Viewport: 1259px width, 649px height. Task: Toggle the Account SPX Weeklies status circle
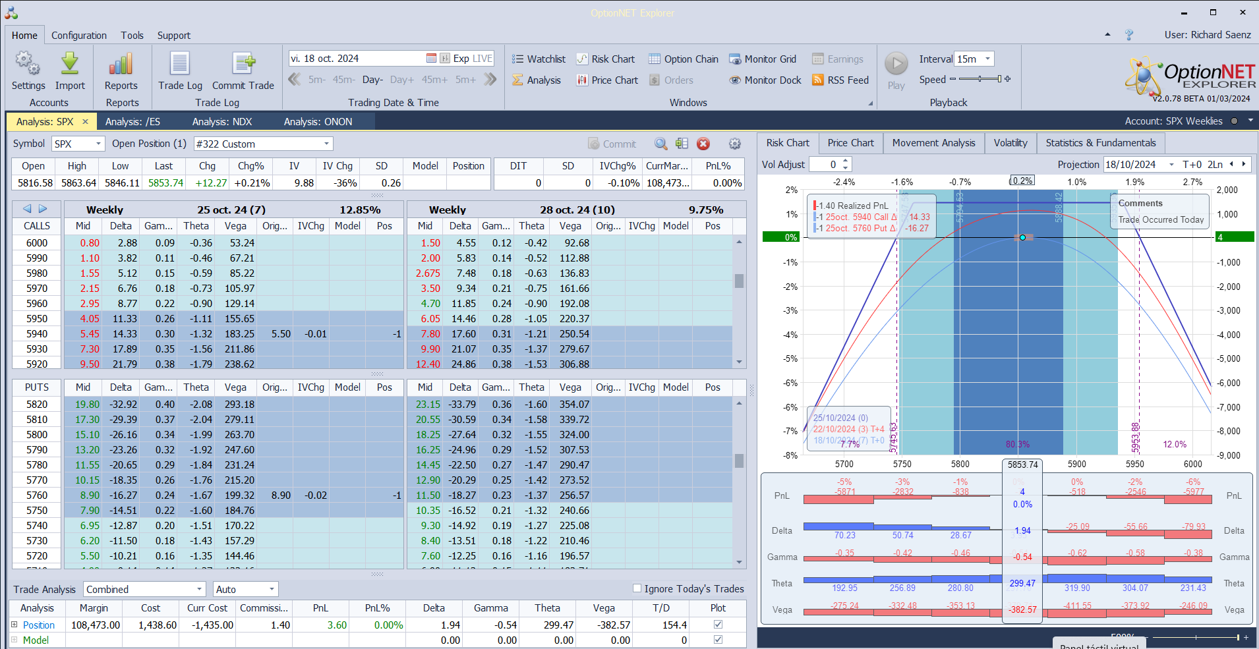pos(1234,121)
